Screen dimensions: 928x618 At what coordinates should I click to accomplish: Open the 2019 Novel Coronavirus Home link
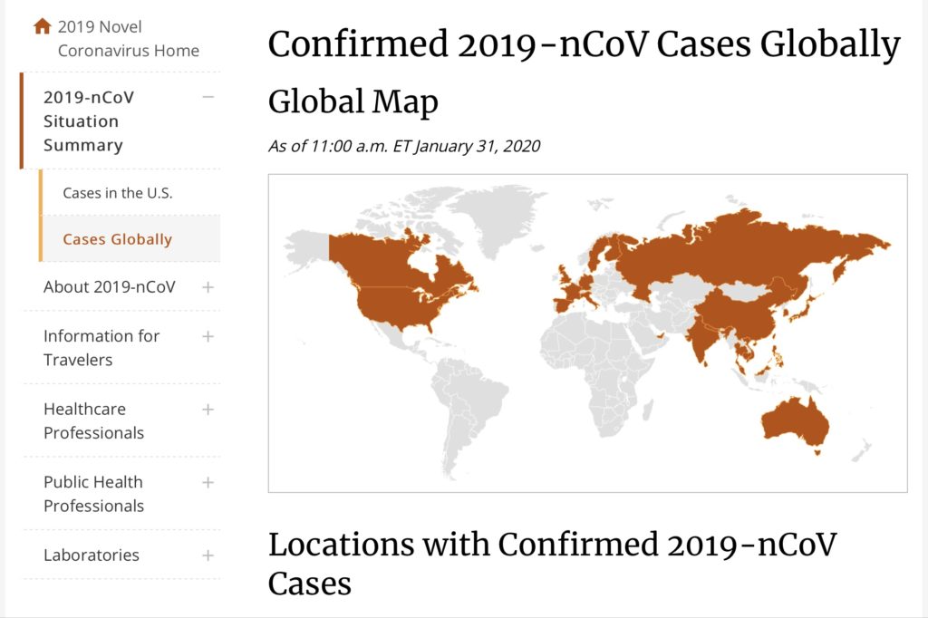pyautogui.click(x=128, y=39)
